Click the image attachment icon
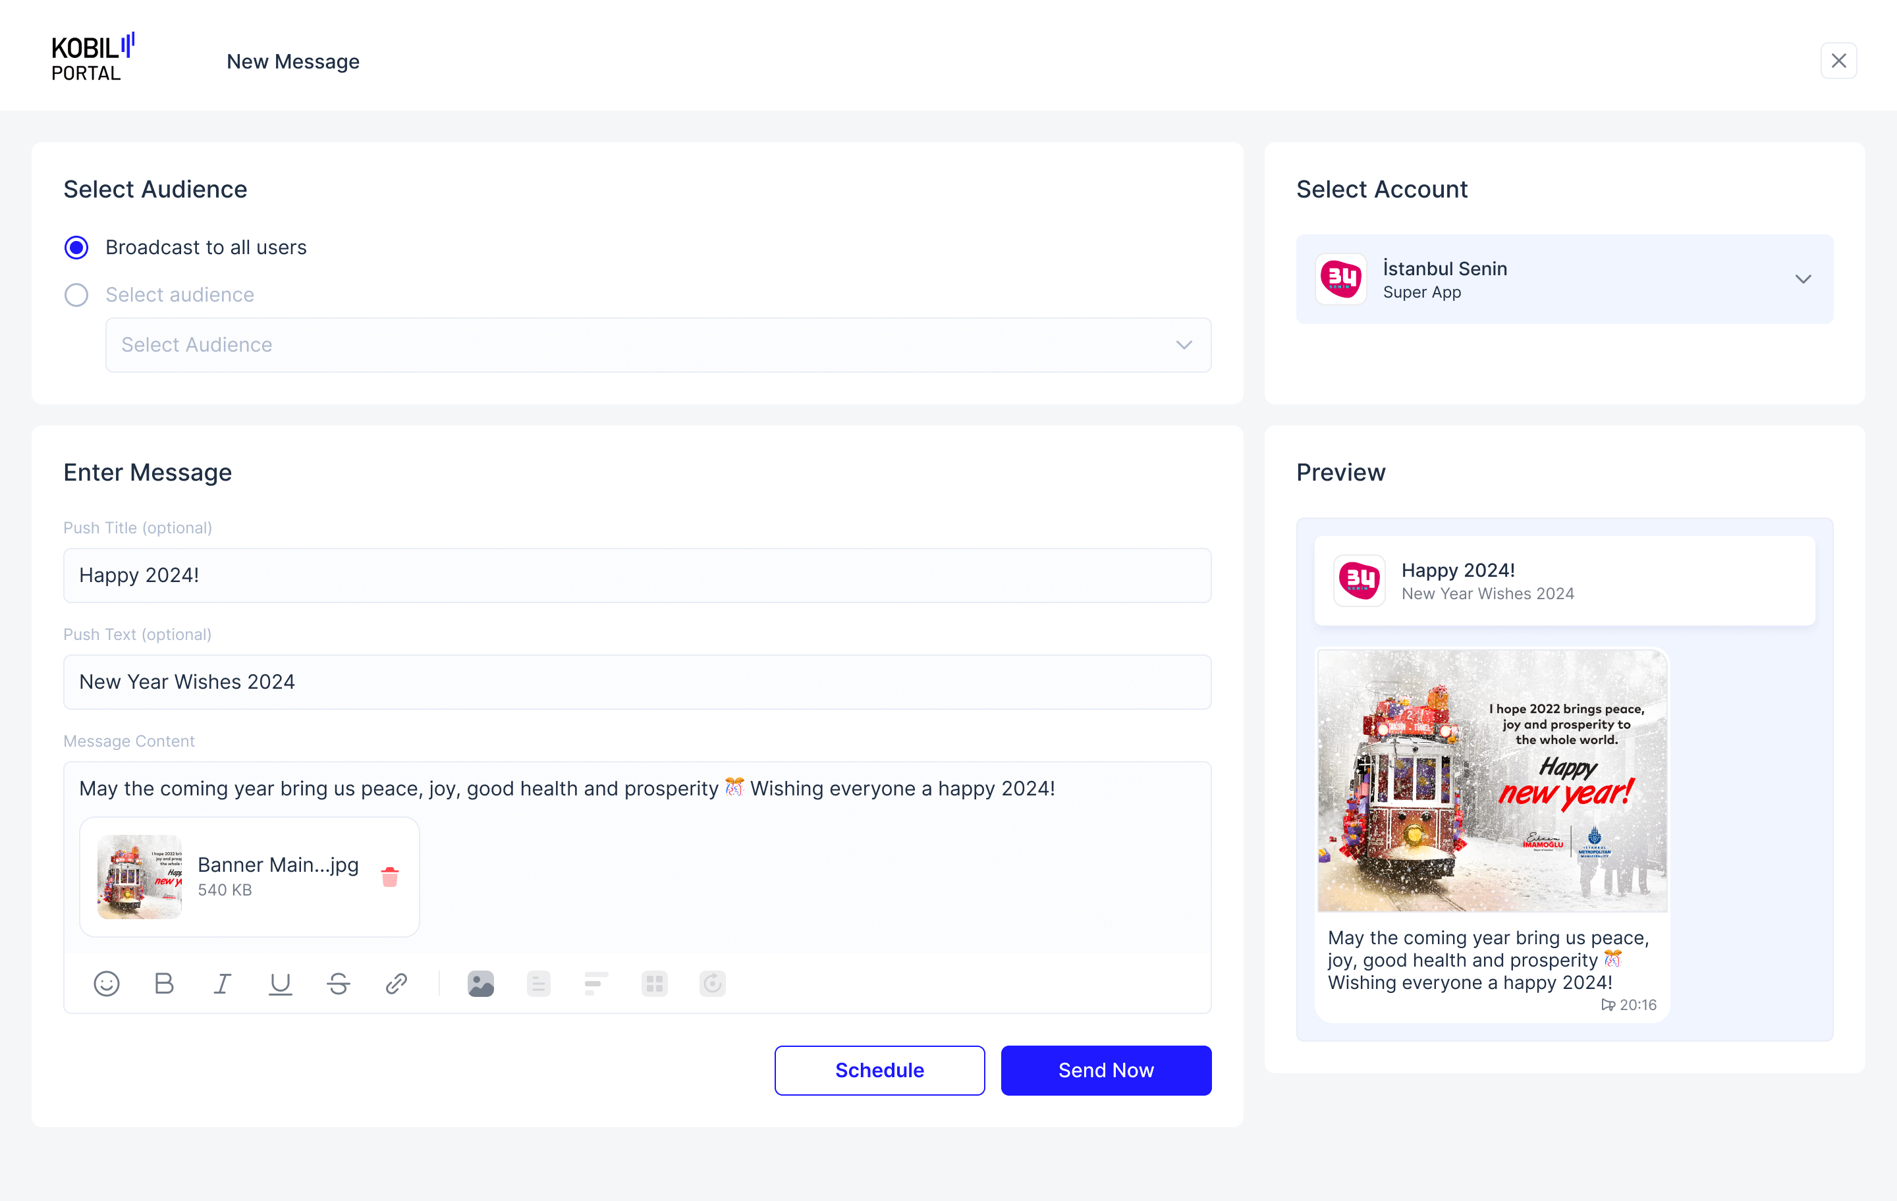The width and height of the screenshot is (1897, 1201). tap(481, 983)
